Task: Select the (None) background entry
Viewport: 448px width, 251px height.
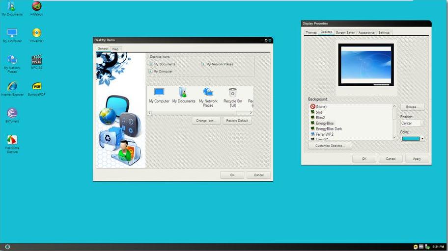Action: tap(321, 107)
